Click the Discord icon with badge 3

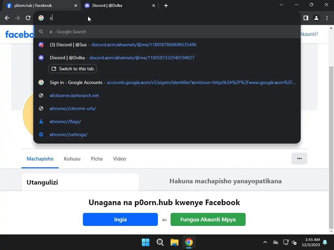[x=41, y=45]
